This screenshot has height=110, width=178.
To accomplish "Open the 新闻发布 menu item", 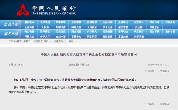I will point(29,22).
